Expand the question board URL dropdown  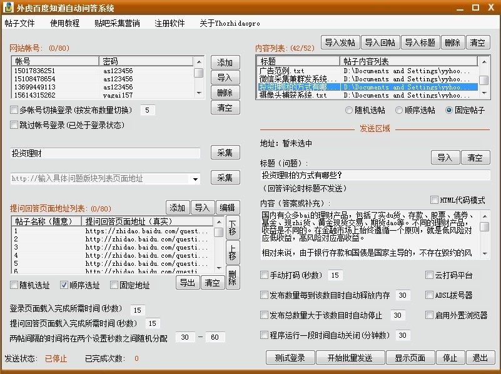pos(195,179)
